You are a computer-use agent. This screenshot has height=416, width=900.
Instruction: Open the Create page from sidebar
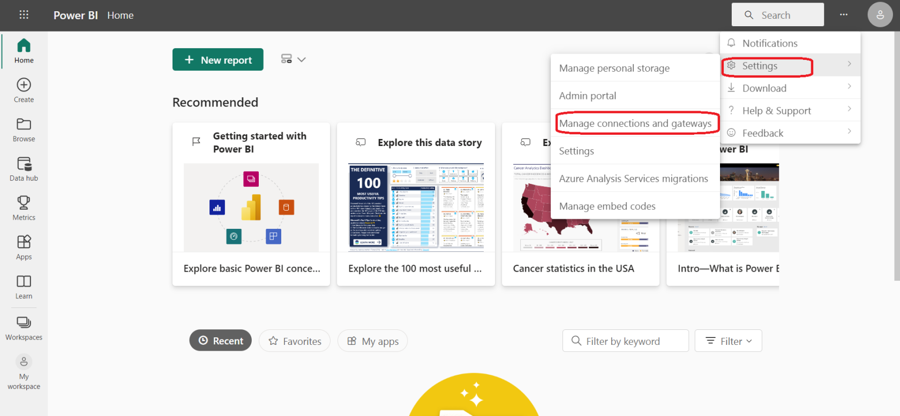tap(24, 90)
